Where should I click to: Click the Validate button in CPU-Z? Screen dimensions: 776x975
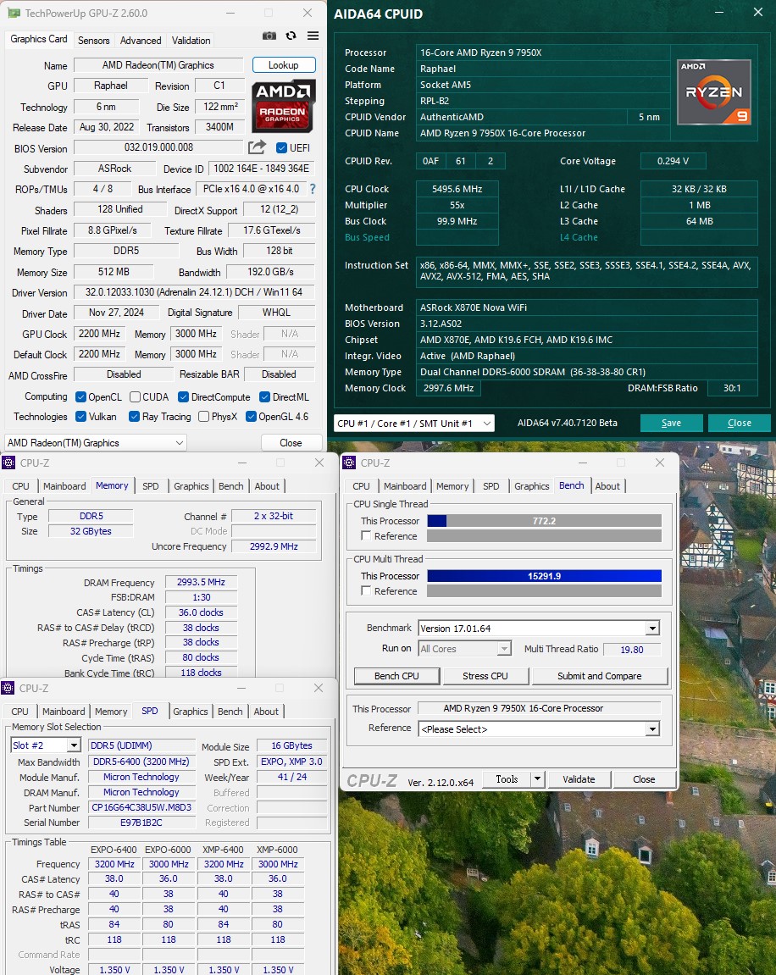[579, 779]
